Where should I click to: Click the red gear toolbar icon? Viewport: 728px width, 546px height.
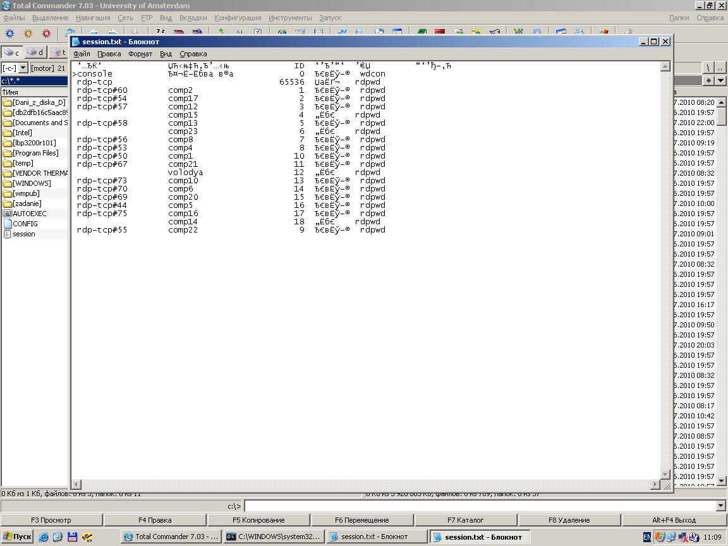[x=46, y=33]
